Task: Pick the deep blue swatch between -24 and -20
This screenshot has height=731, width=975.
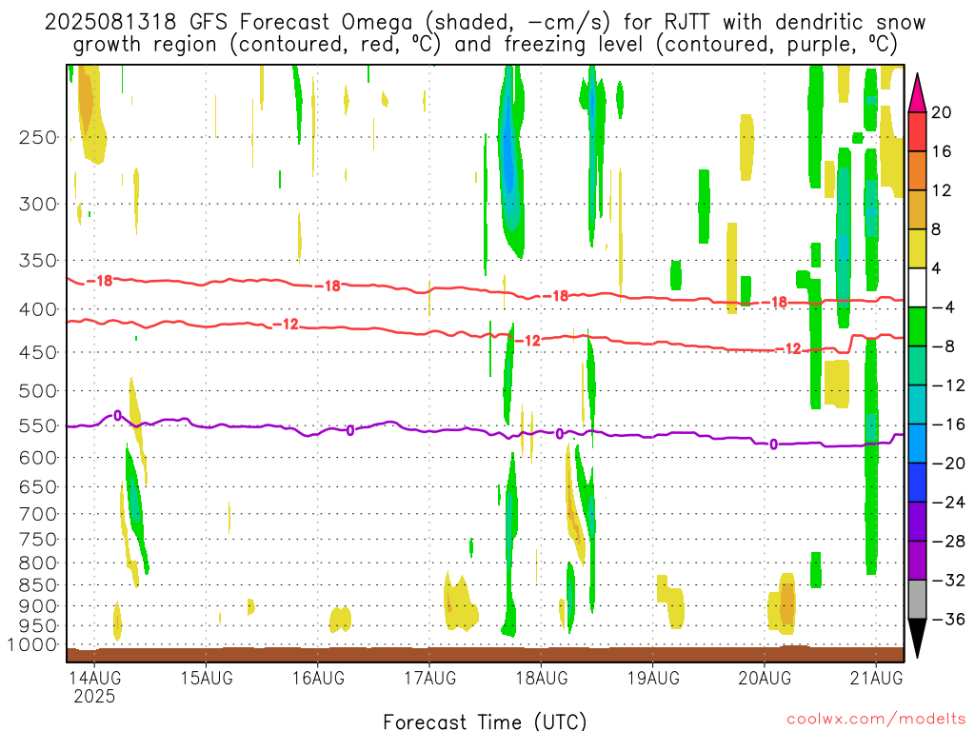Action: pos(917,483)
